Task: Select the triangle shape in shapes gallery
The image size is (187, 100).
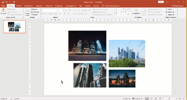Action: point(116,12)
